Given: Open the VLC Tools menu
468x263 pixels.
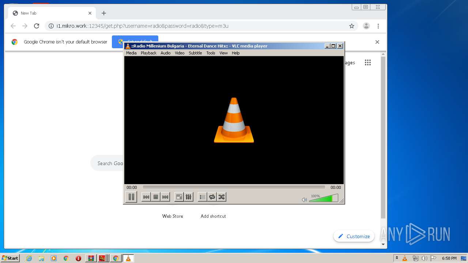Looking at the screenshot, I should pos(211,53).
